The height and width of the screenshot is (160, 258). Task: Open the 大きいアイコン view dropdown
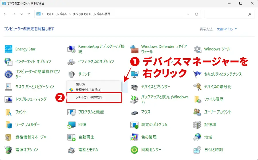[x=226, y=29]
